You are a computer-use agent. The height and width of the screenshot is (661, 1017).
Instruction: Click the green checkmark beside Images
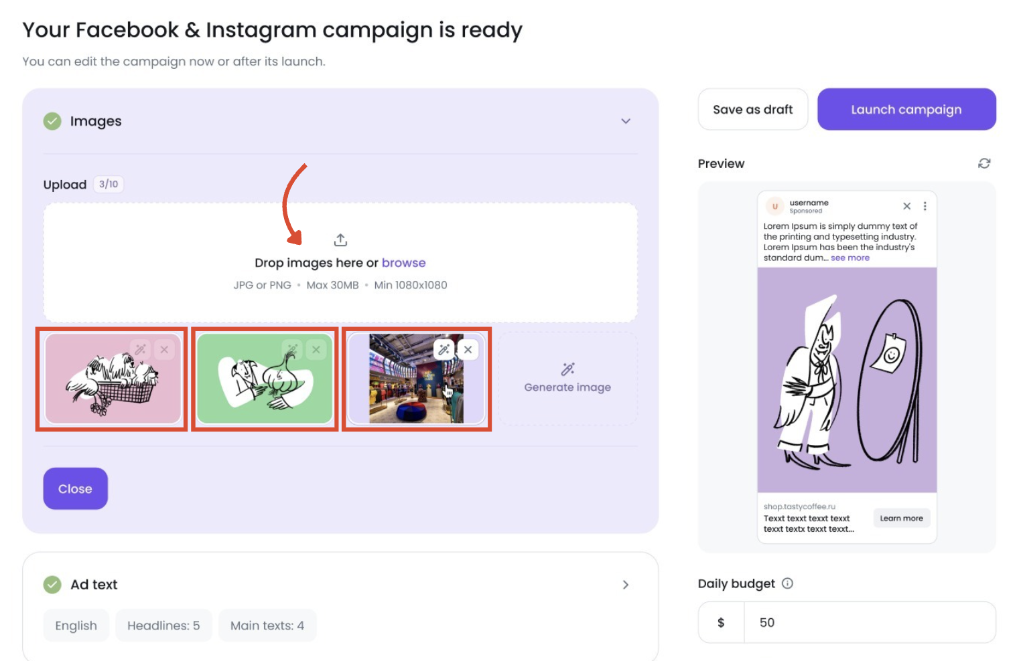click(x=52, y=121)
